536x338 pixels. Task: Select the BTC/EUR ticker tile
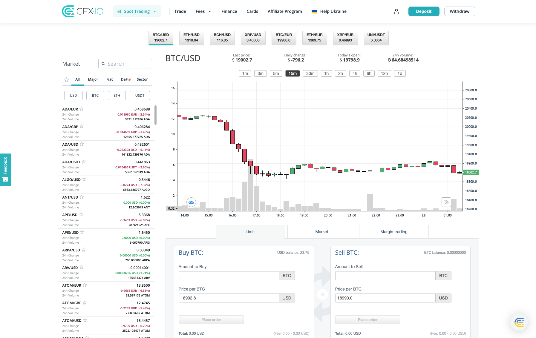pos(284,38)
